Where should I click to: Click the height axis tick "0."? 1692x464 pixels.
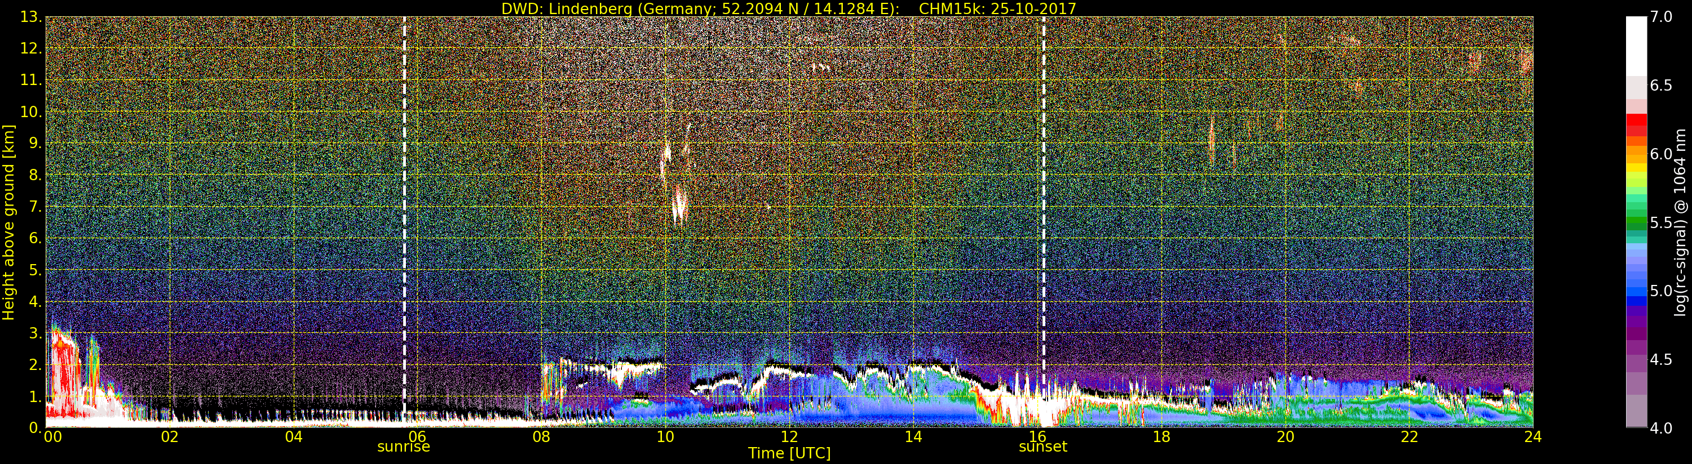pyautogui.click(x=36, y=428)
